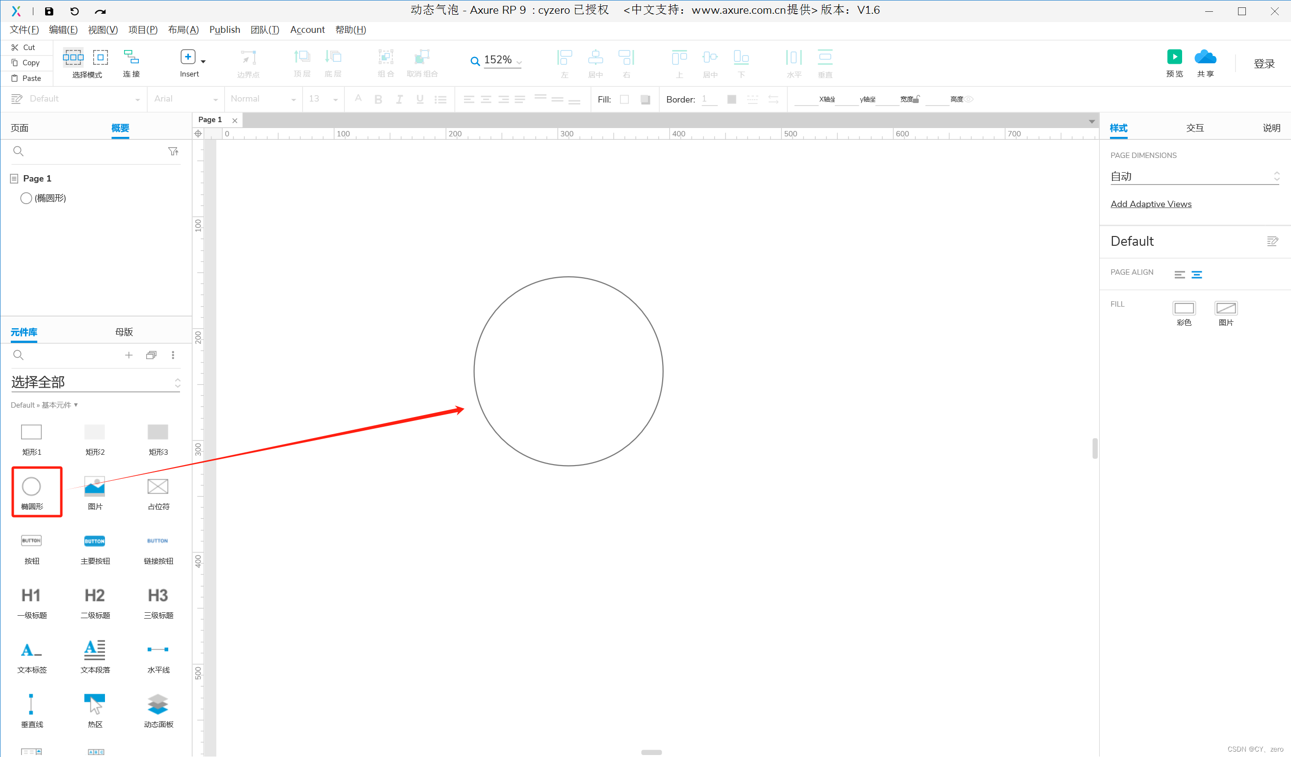Image resolution: width=1291 pixels, height=757 pixels.
Task: Open the Publish menu
Action: tap(224, 30)
